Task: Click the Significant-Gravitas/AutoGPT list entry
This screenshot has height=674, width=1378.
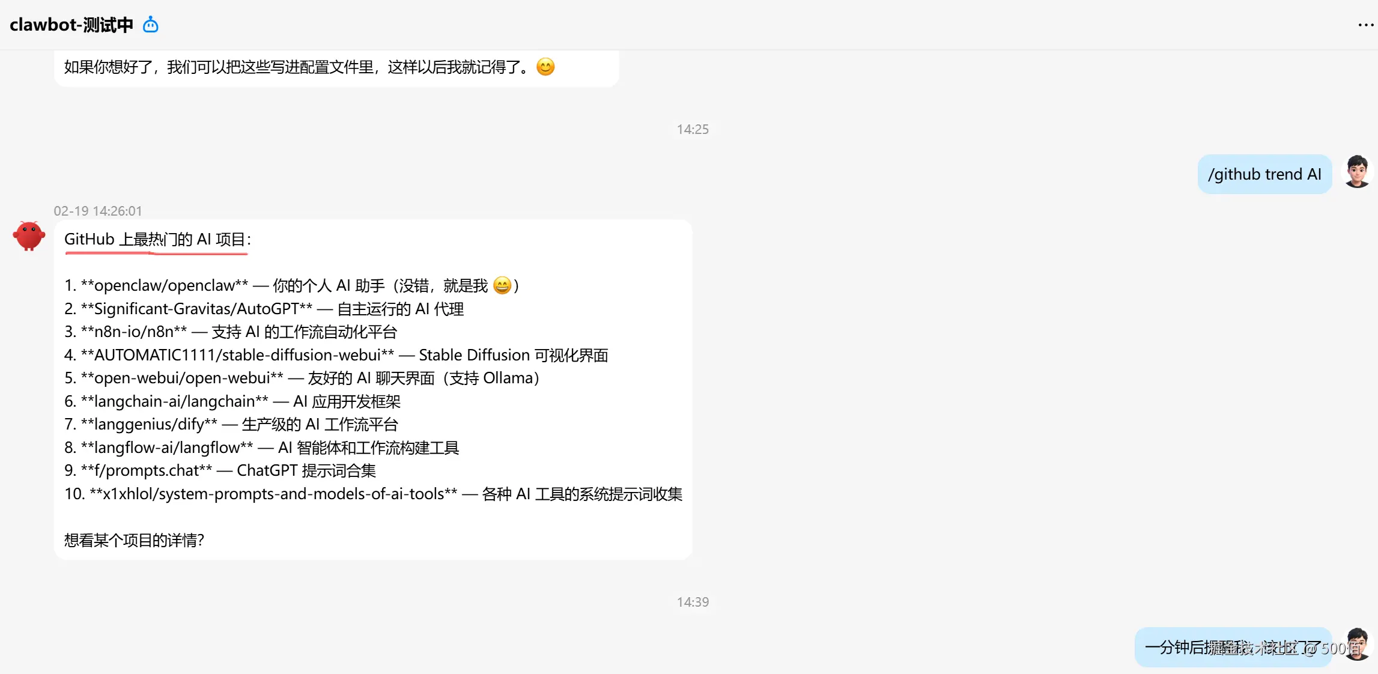Action: (x=264, y=309)
